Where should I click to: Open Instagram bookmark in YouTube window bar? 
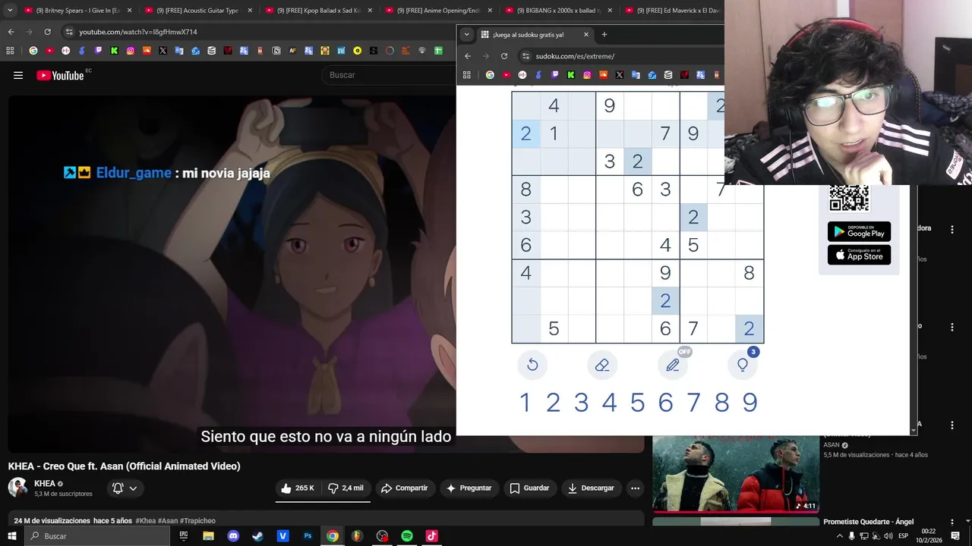tap(131, 51)
